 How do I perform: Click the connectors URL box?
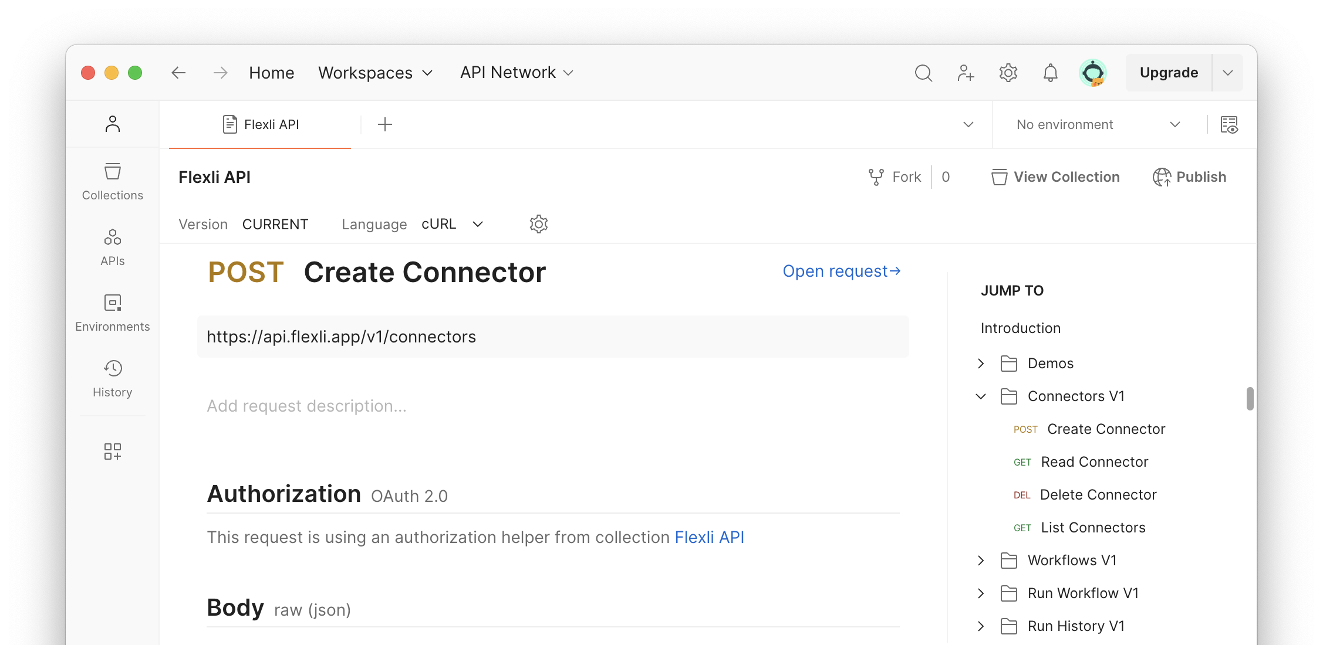tap(553, 337)
